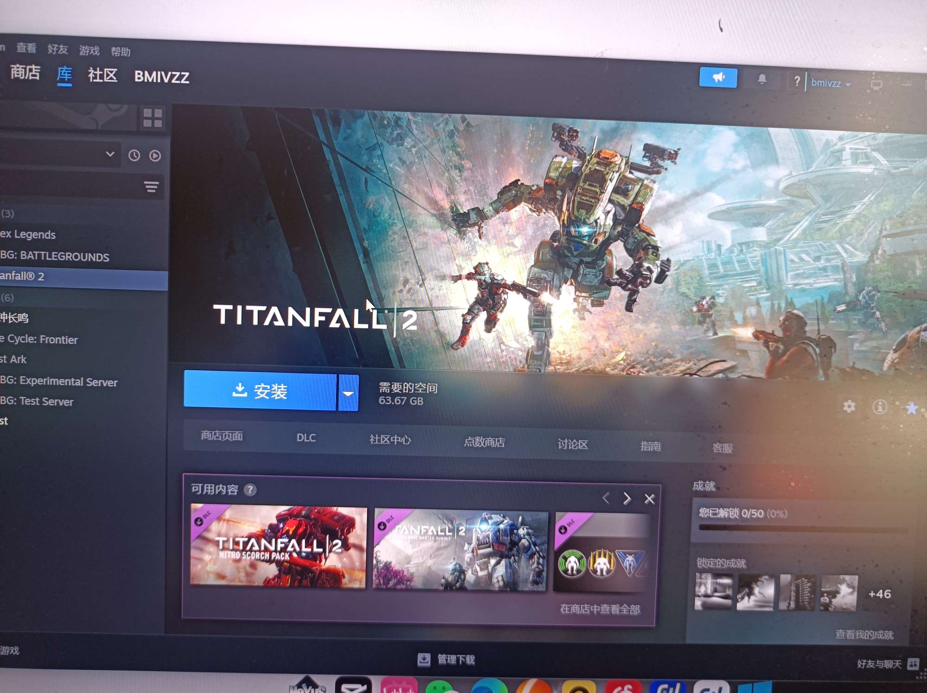The image size is (927, 693).
Task: Open the notifications bell
Action: click(x=762, y=80)
